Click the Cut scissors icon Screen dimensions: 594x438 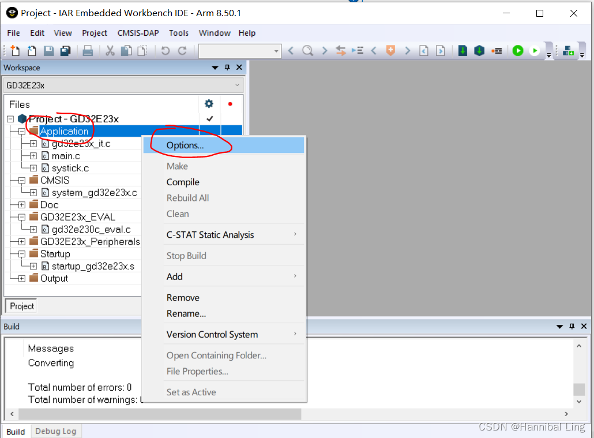pyautogui.click(x=110, y=50)
